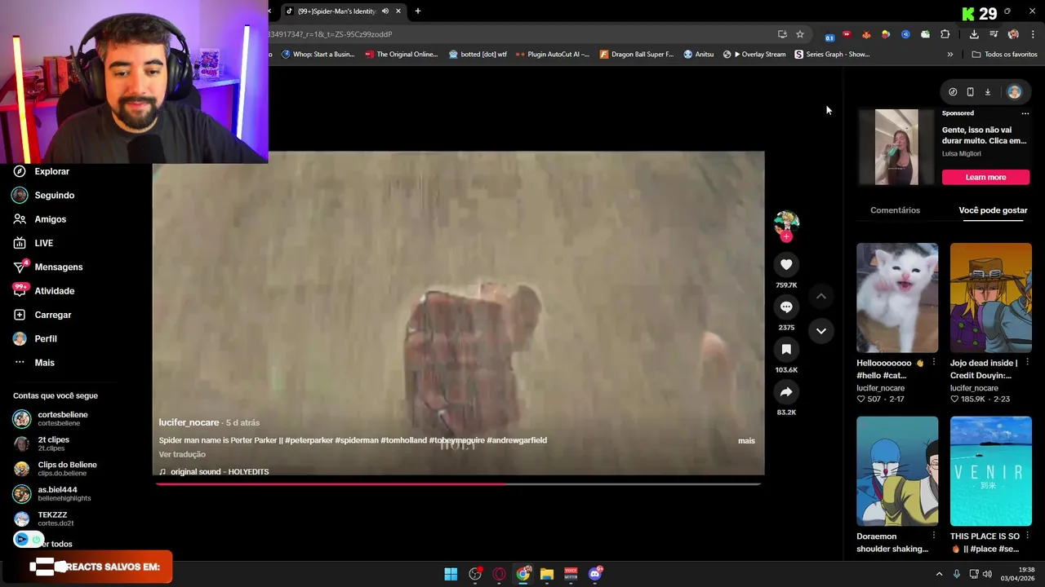The image size is (1045, 587).
Task: Open comments via speech bubble icon
Action: click(x=786, y=307)
